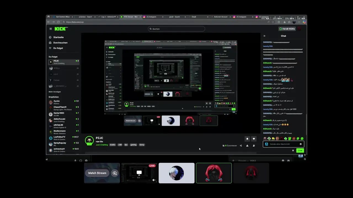
Task: Click the first emote in chat emote row
Action: click(265, 139)
